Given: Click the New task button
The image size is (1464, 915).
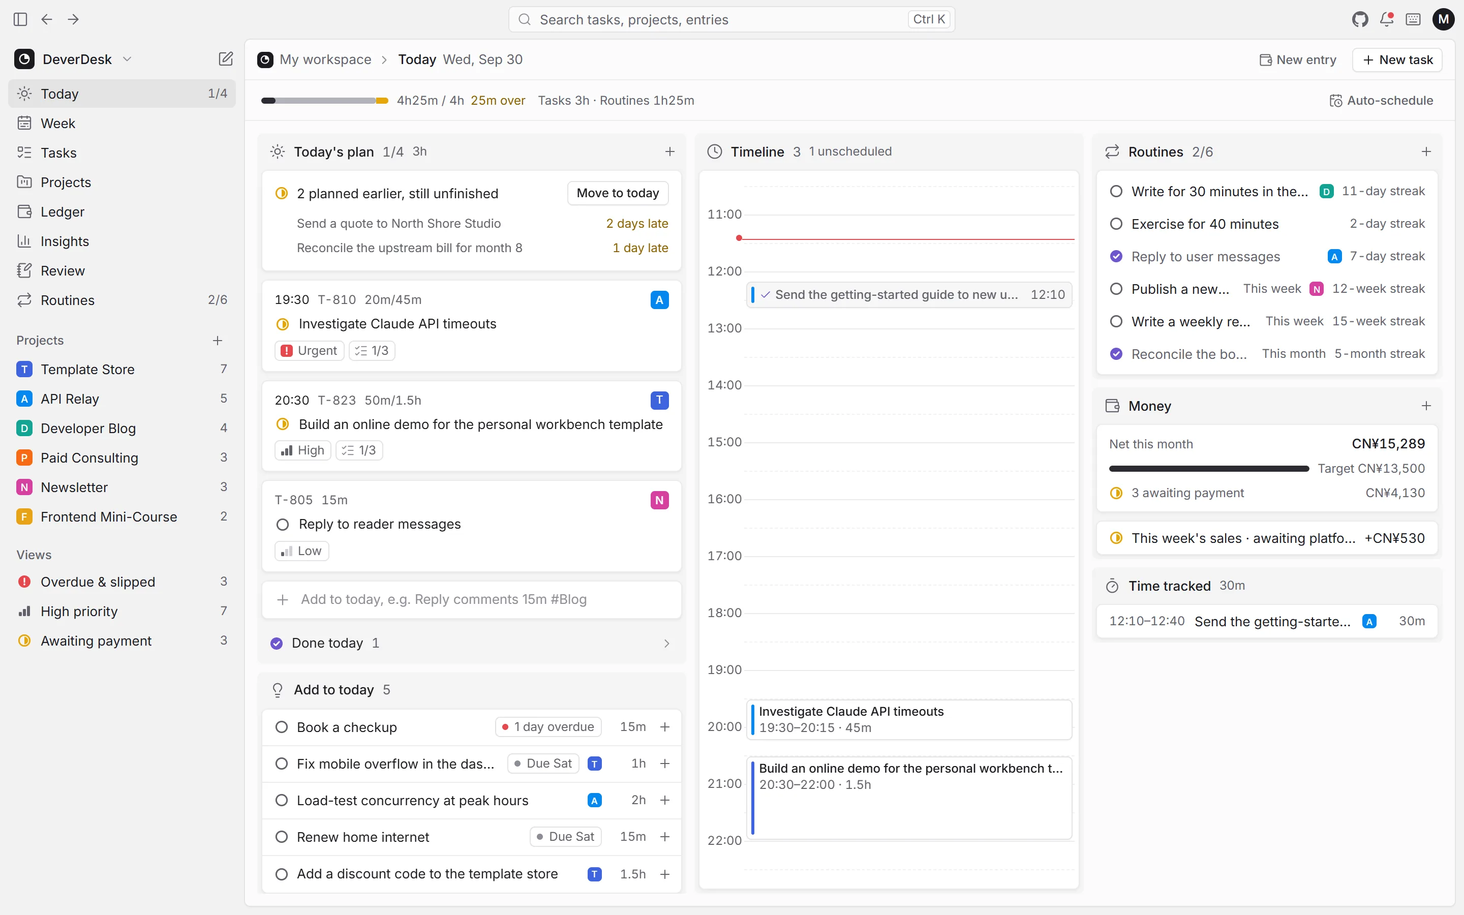Looking at the screenshot, I should [x=1397, y=59].
